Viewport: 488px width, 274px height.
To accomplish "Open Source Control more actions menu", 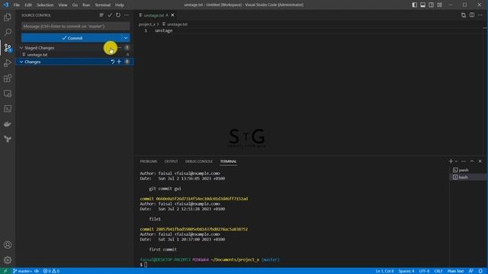I will point(127,15).
